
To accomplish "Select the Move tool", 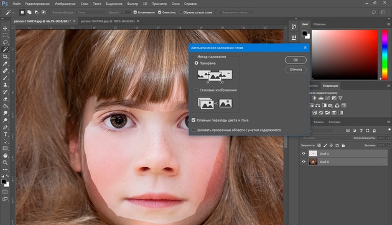I will tap(5, 29).
